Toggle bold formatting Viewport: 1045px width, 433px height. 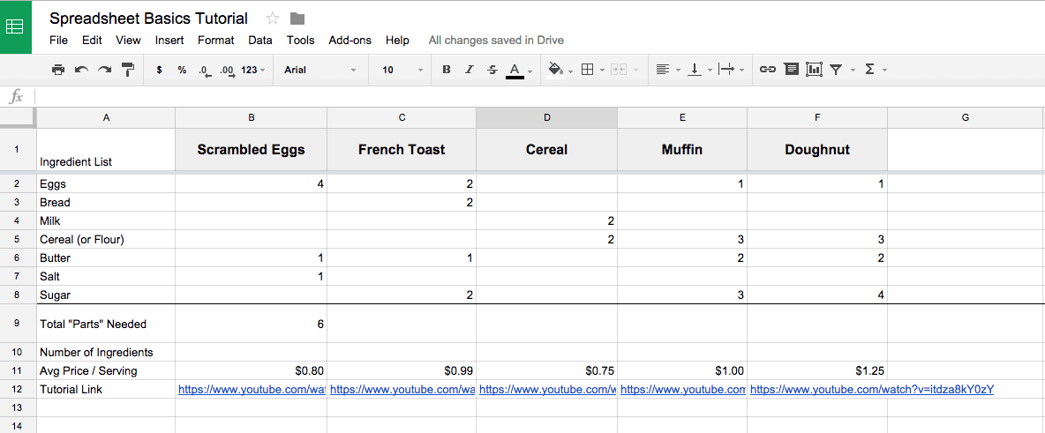pos(447,70)
